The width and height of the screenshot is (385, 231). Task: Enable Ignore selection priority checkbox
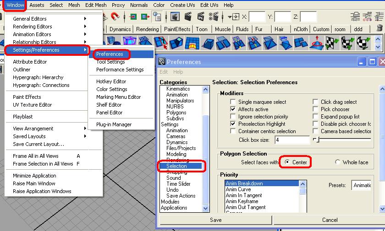[233, 116]
